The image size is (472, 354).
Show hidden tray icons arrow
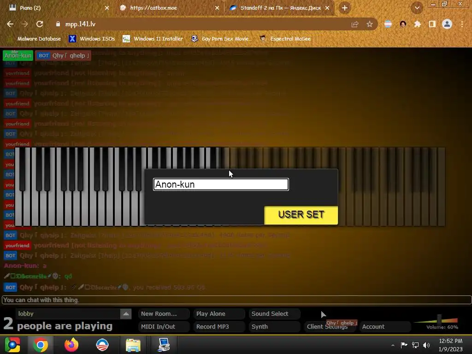(x=393, y=345)
